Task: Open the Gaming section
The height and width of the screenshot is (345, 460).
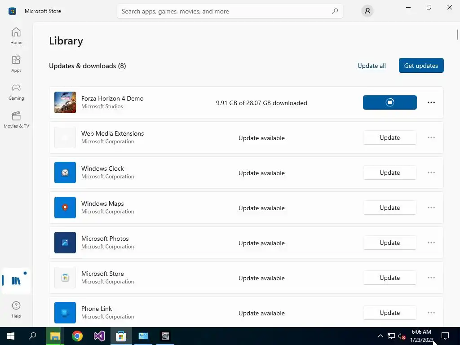Action: tap(16, 92)
